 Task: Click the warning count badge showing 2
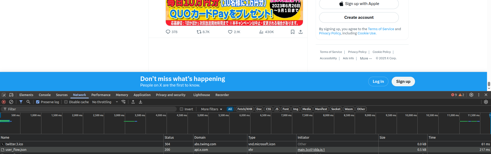[462, 95]
